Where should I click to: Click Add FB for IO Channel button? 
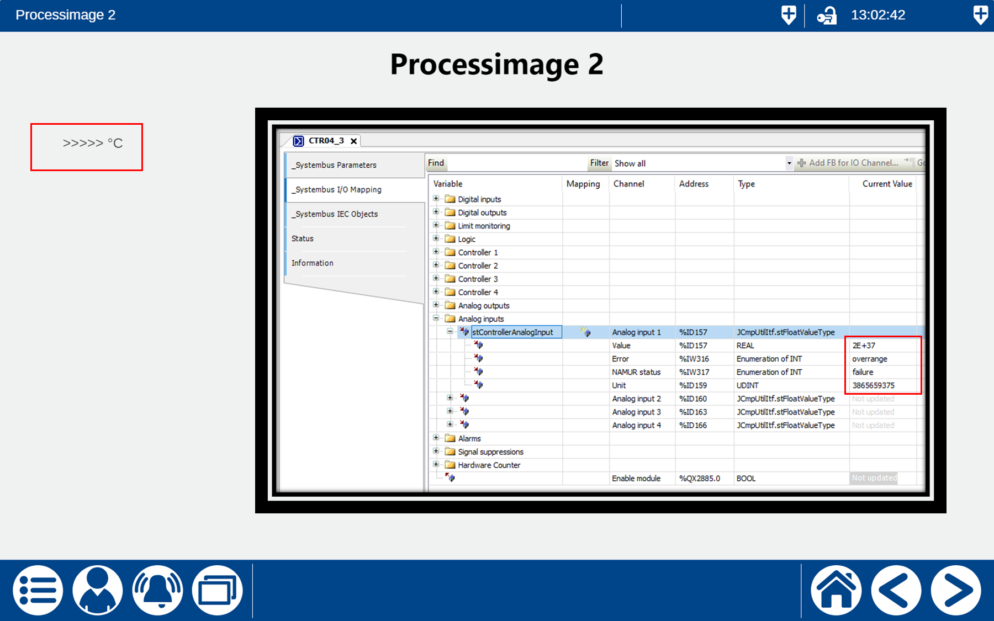(848, 163)
